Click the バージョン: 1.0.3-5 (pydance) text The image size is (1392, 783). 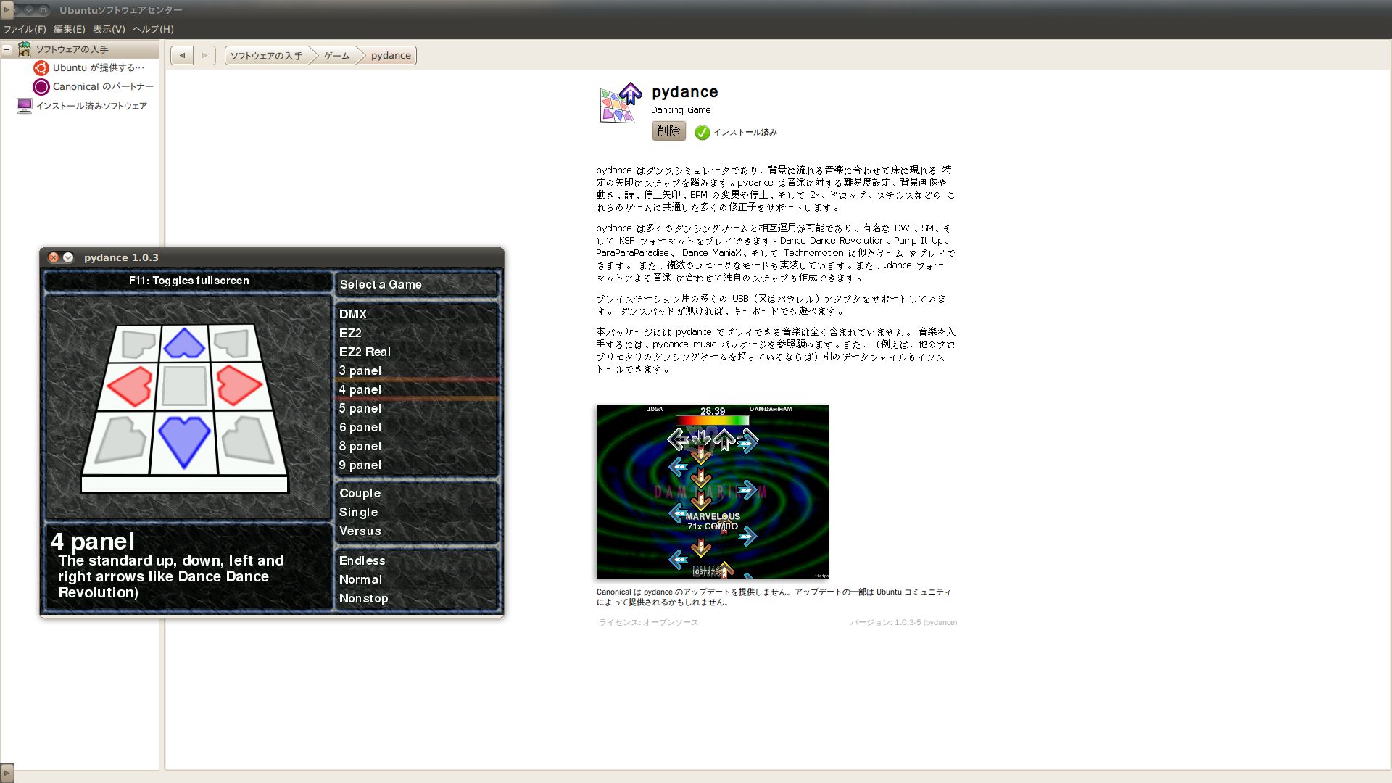coord(903,622)
